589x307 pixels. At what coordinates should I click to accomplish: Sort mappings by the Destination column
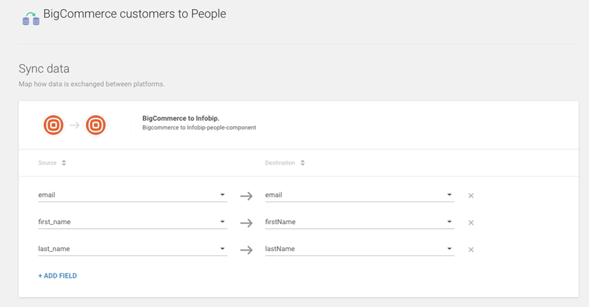tap(303, 163)
